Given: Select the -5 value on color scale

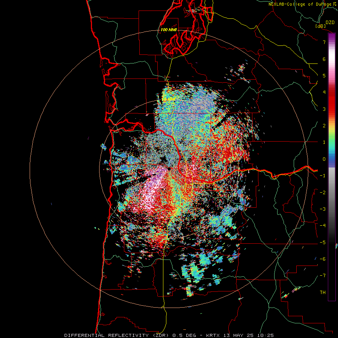Looking at the screenshot, I should (x=323, y=243).
